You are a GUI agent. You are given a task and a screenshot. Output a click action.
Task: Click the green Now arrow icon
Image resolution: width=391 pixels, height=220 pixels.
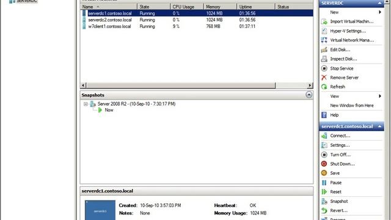pos(100,110)
